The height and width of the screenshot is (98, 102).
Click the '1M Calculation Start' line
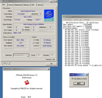tap(82, 23)
